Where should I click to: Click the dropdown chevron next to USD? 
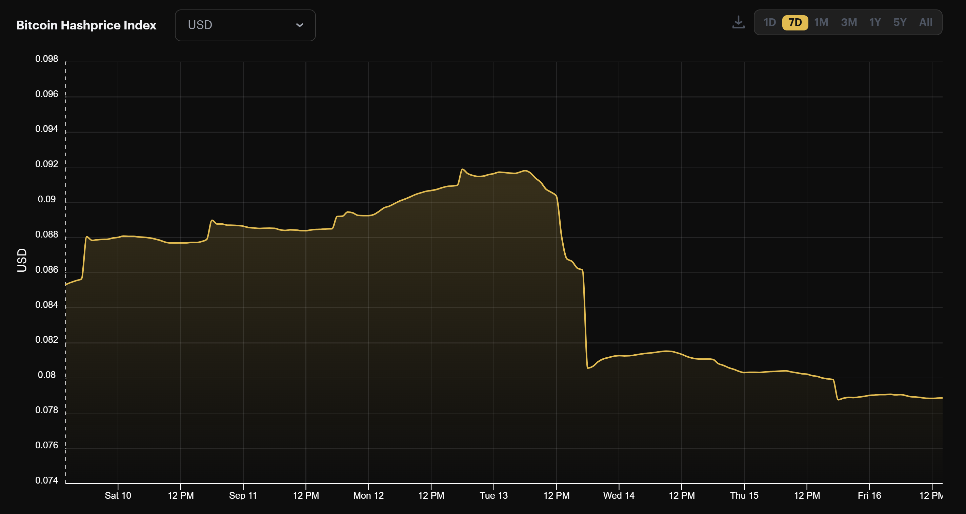(299, 25)
